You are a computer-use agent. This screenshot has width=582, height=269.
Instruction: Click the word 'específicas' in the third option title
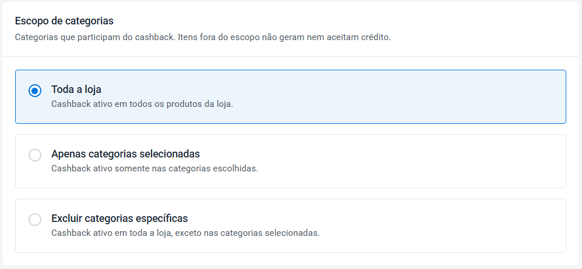pyautogui.click(x=162, y=218)
